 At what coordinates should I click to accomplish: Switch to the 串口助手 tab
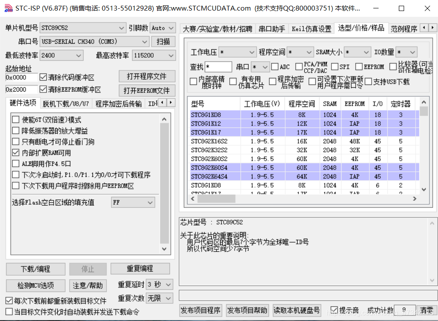[x=272, y=28]
